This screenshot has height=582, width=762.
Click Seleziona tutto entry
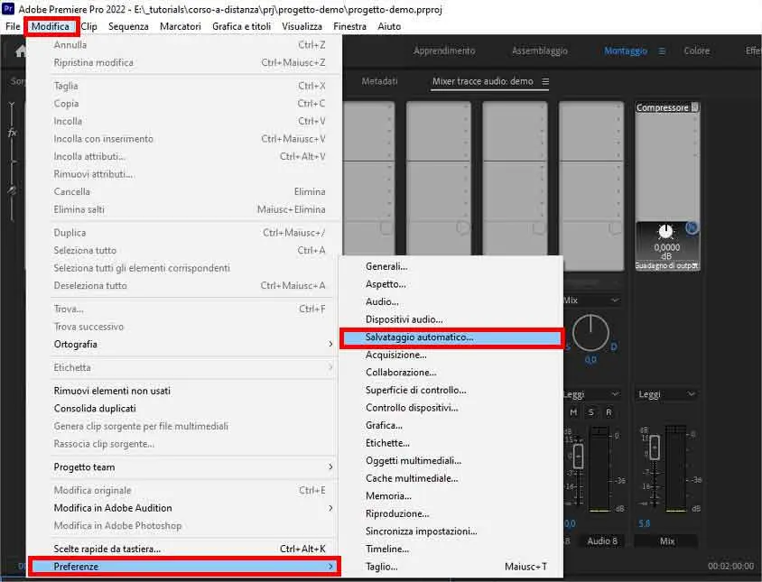tap(184, 250)
